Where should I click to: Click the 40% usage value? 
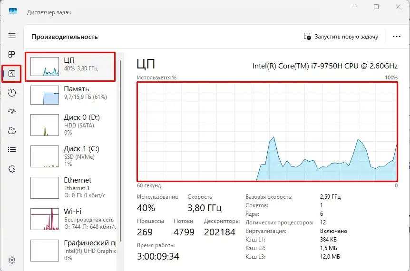146,208
